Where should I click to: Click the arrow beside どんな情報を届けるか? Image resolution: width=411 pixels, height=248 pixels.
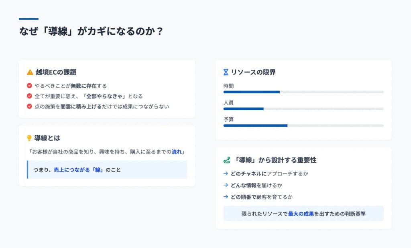(x=226, y=185)
